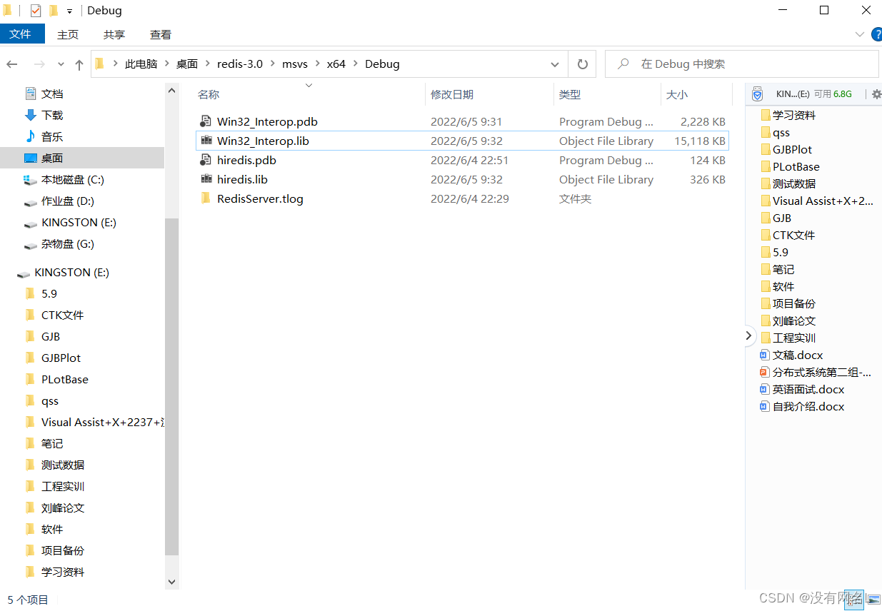Click msvs in the breadcrumb path
The height and width of the screenshot is (611, 882).
(x=295, y=64)
